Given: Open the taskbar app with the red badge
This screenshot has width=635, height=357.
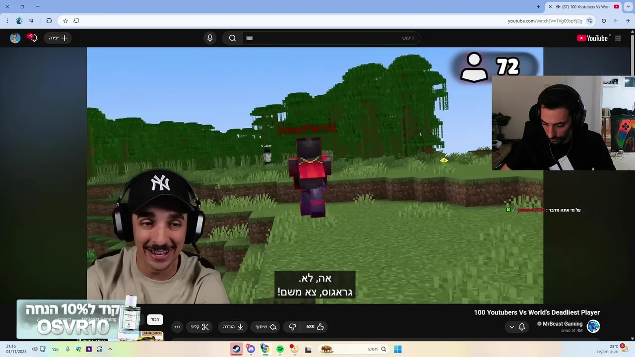Looking at the screenshot, I should [x=294, y=349].
